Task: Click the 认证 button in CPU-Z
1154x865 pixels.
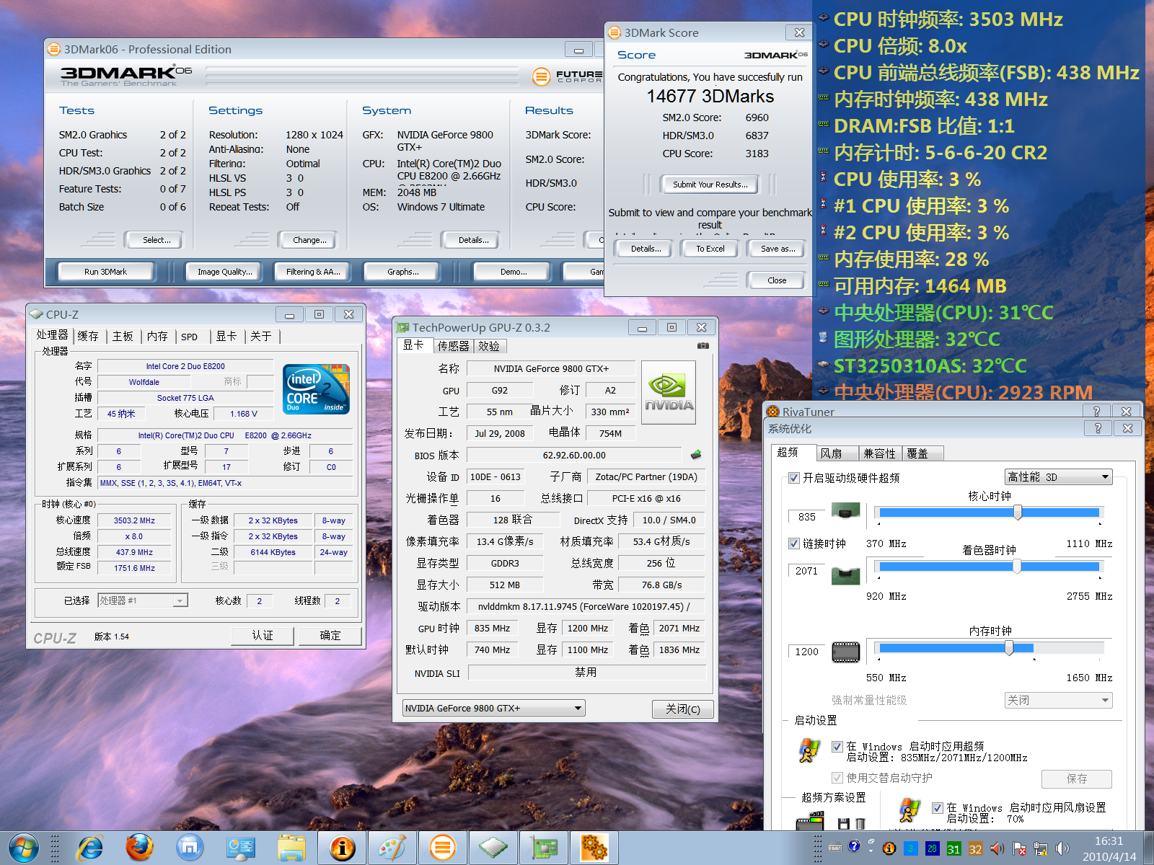Action: [x=263, y=635]
